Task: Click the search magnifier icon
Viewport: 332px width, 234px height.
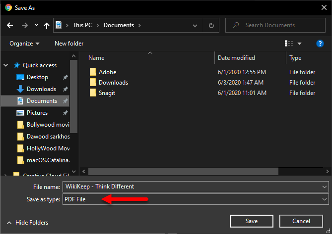Action: (236, 25)
